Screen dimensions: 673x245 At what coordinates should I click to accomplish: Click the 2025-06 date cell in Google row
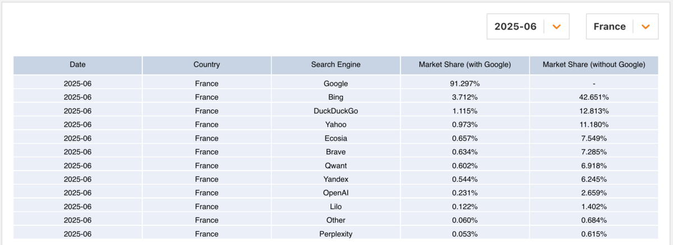click(78, 83)
